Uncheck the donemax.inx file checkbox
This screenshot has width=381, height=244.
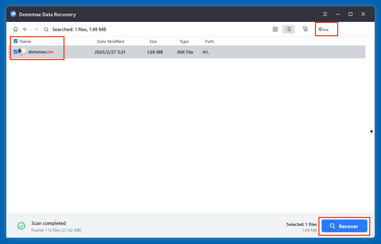pos(15,52)
